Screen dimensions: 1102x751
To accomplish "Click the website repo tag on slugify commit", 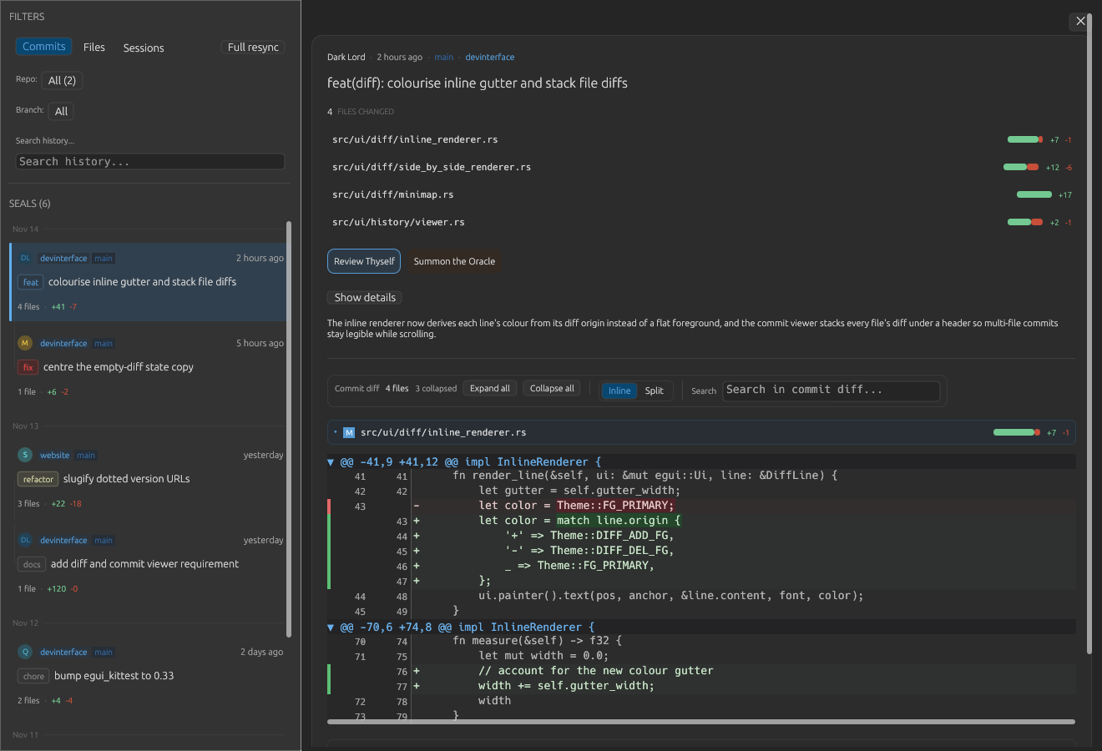I will click(x=54, y=455).
